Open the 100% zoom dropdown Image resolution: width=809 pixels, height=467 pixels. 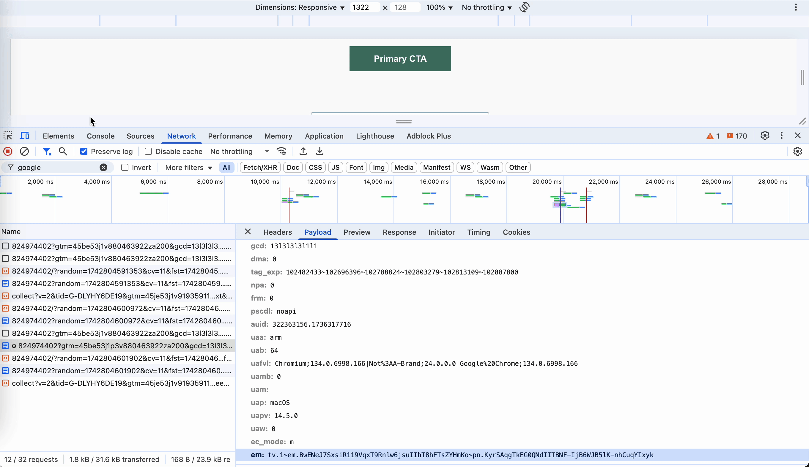point(439,7)
